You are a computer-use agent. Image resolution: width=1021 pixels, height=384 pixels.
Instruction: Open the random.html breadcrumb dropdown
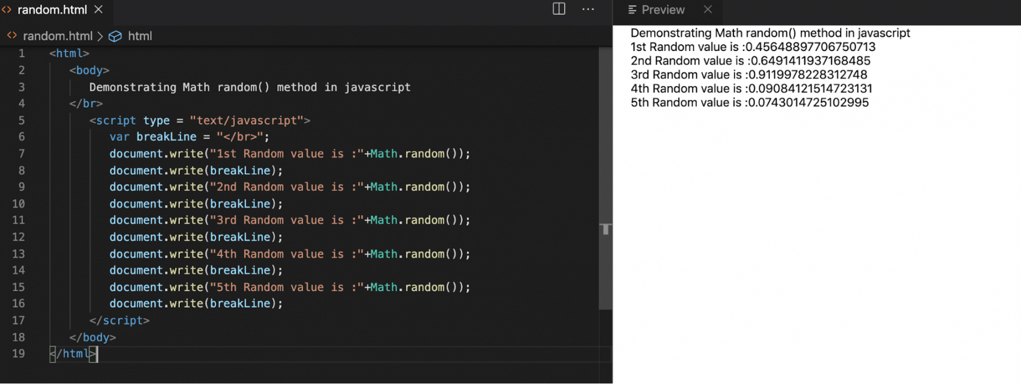click(x=57, y=36)
